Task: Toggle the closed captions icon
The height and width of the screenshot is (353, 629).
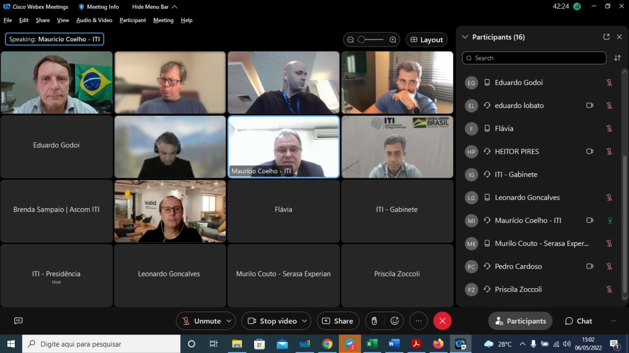Action: [19, 321]
